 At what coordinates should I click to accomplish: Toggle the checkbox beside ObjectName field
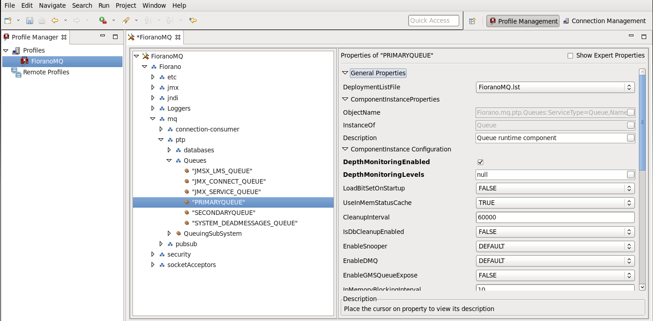pyautogui.click(x=630, y=112)
